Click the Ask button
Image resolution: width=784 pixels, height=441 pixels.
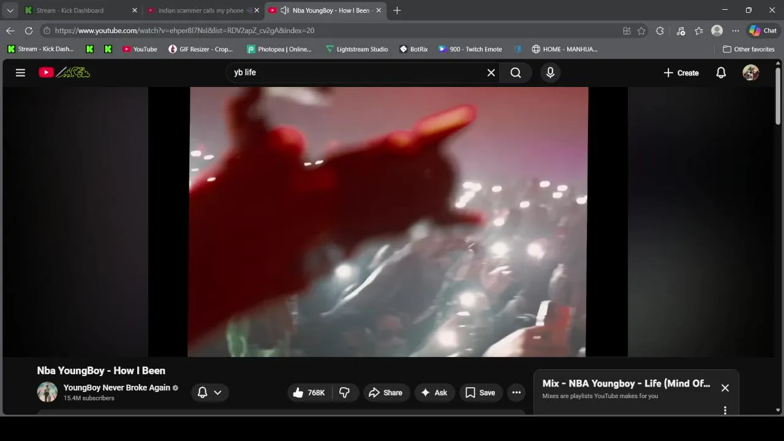coord(435,393)
